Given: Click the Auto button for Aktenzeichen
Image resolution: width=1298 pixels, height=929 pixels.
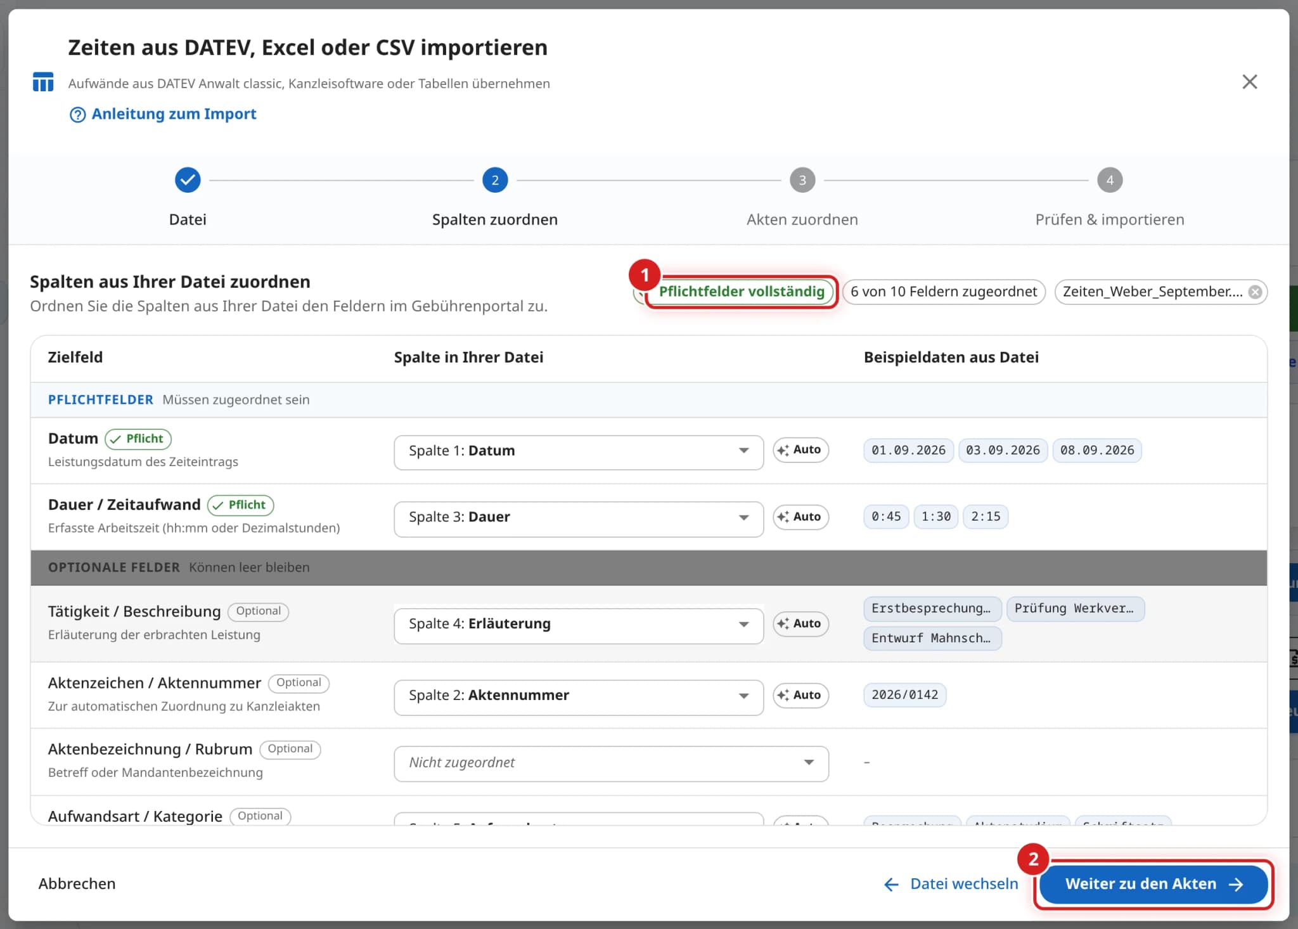Looking at the screenshot, I should (800, 696).
